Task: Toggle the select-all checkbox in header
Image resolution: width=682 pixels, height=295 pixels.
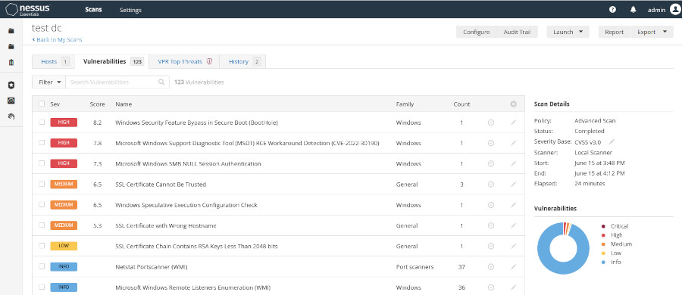Action: pos(42,104)
